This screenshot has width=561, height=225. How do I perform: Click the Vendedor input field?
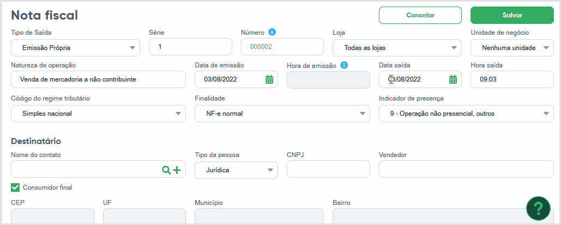(x=466, y=169)
